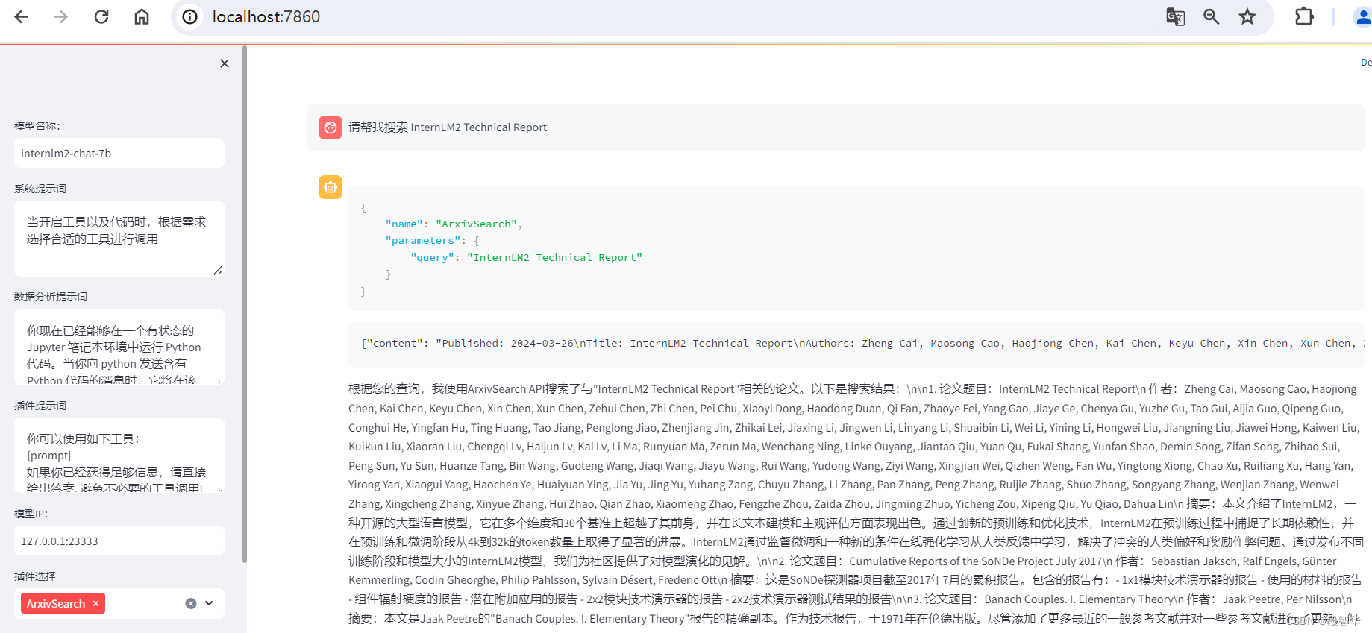The image size is (1372, 633).
Task: Clear all selected plugins
Action: [191, 604]
